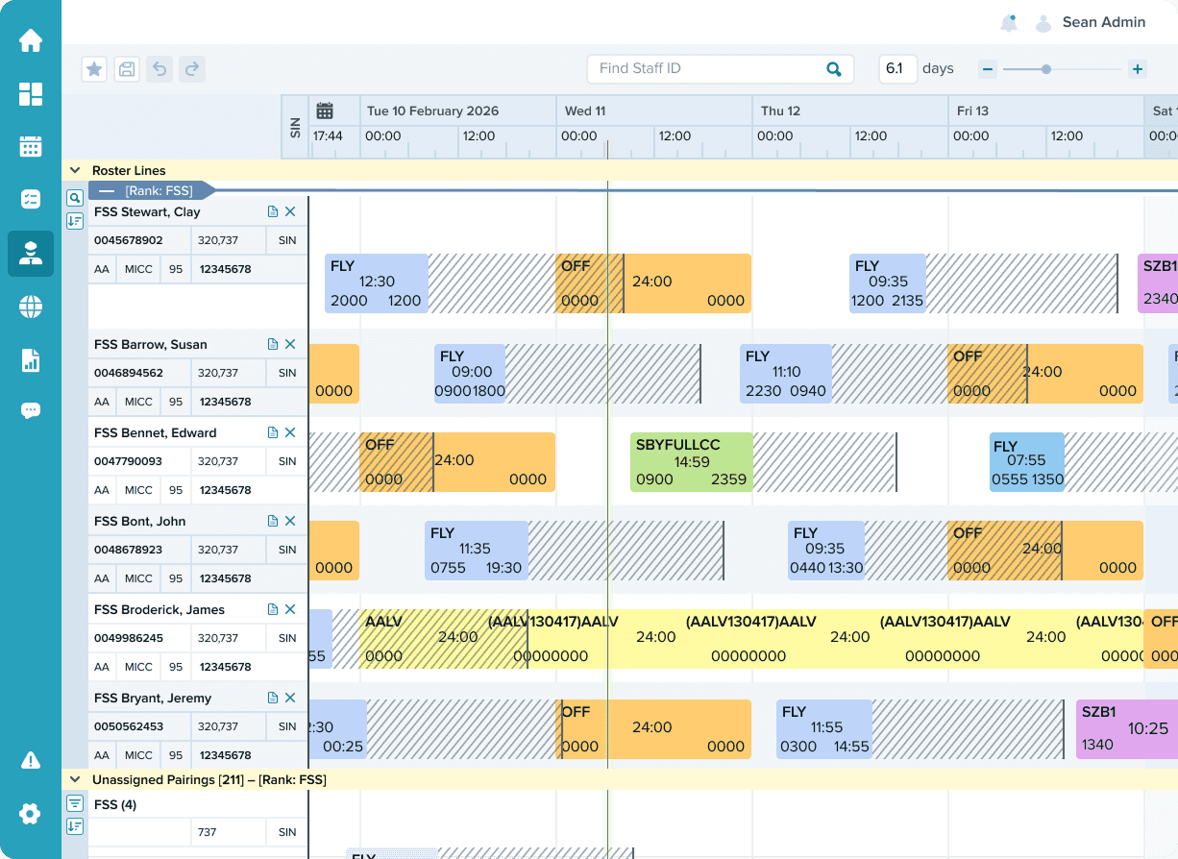Click the undo arrow toolbar button

[160, 68]
